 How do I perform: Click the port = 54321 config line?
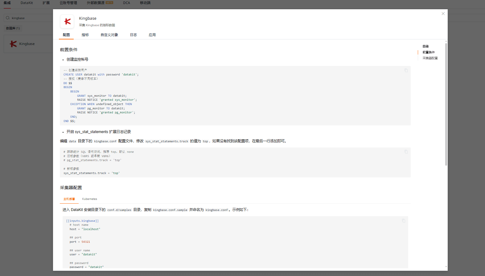click(80, 242)
